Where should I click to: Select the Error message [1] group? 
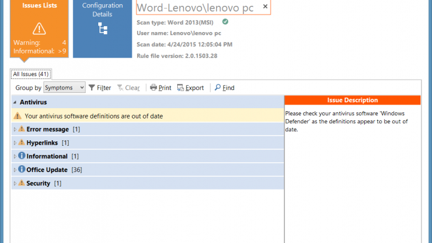click(x=147, y=129)
